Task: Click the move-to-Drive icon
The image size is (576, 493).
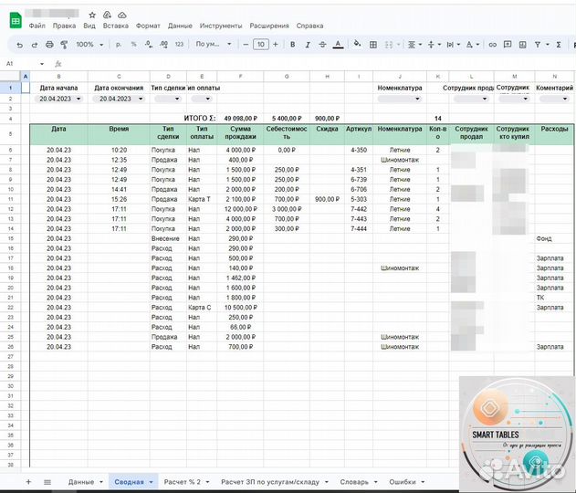Action: tap(107, 15)
